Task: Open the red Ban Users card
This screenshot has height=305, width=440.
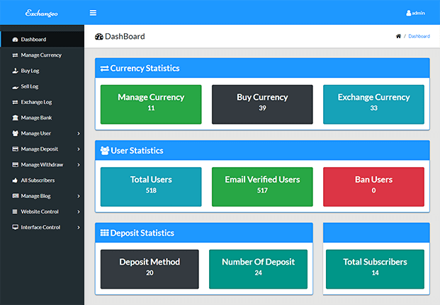Action: tap(374, 187)
